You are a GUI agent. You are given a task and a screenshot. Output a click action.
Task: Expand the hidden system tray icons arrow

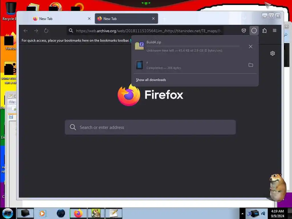point(242,214)
